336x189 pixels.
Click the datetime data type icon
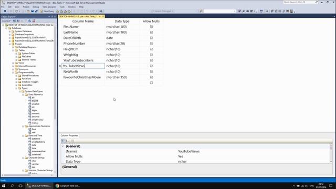tap(30, 139)
